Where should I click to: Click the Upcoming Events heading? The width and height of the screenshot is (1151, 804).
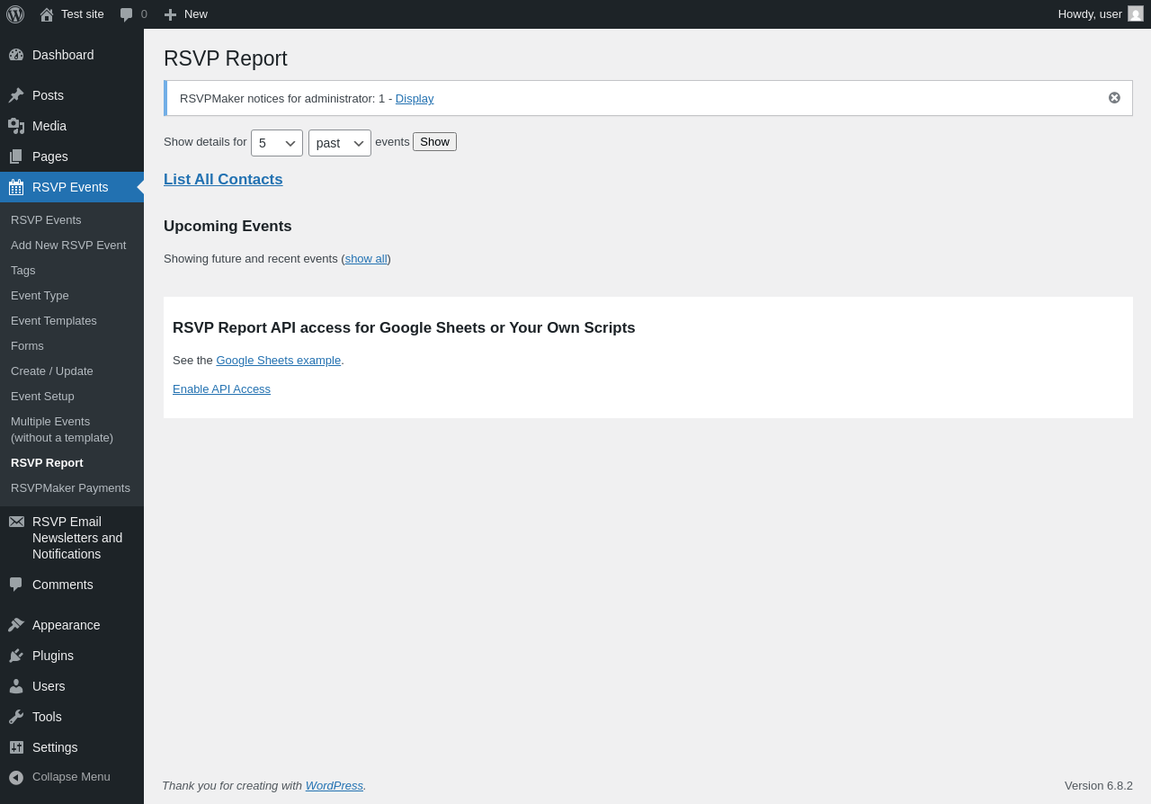pyautogui.click(x=228, y=227)
